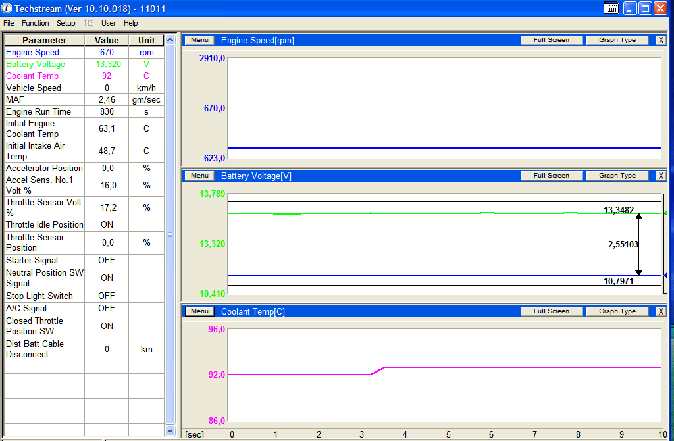Show Engine Speed graph in Full Screen
This screenshot has height=441, width=674.
click(552, 40)
